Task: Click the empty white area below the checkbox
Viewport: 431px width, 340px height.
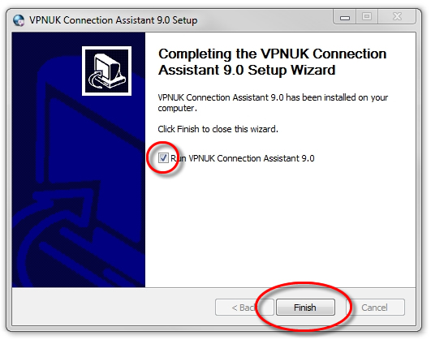Action: tap(280, 226)
